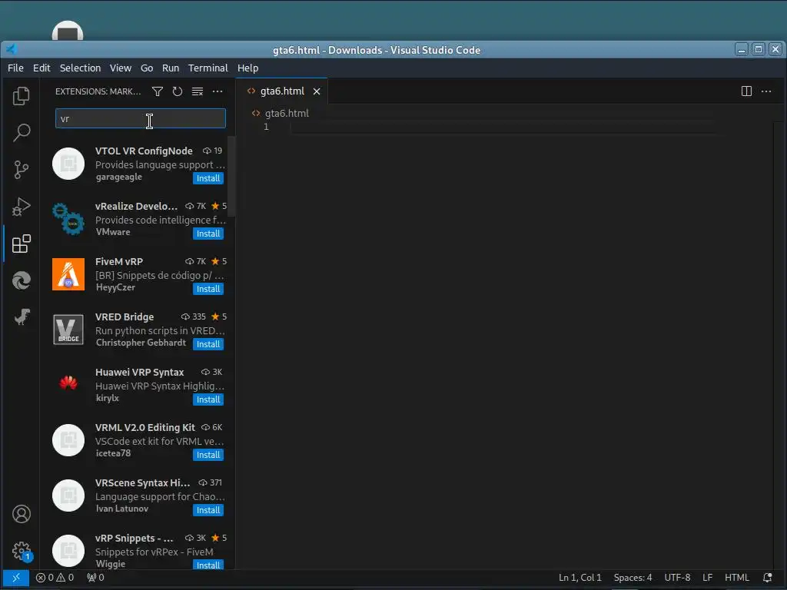
Task: Change indentation via Spaces: 4
Action: [x=633, y=578]
